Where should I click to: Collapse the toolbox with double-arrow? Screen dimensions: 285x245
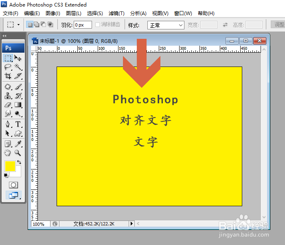4,36
